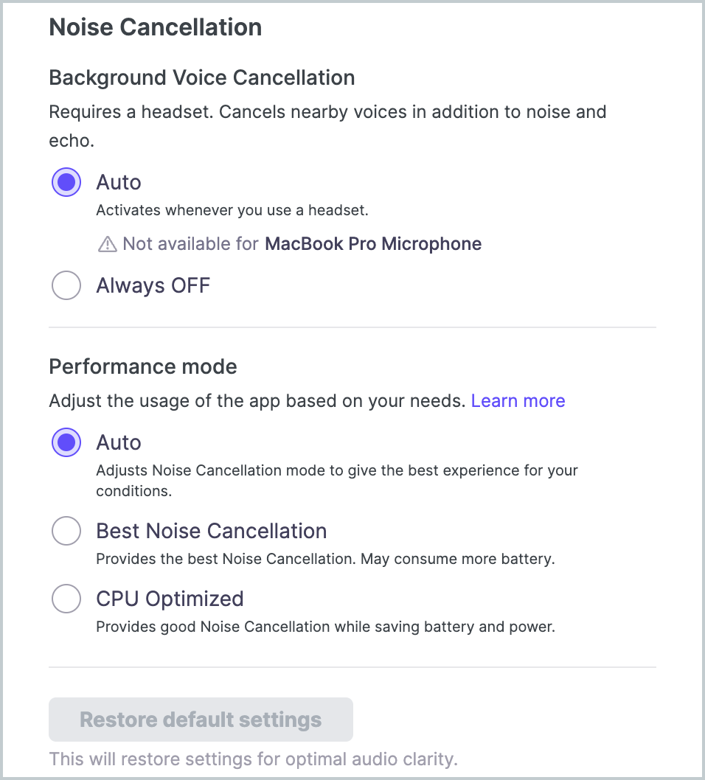Viewport: 705px width, 780px height.
Task: Click the bold MacBook Pro Microphone text
Action: point(373,244)
